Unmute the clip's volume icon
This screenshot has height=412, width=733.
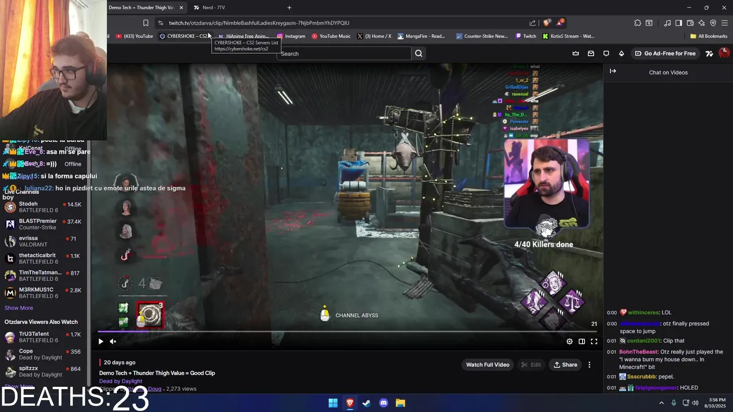coord(113,342)
